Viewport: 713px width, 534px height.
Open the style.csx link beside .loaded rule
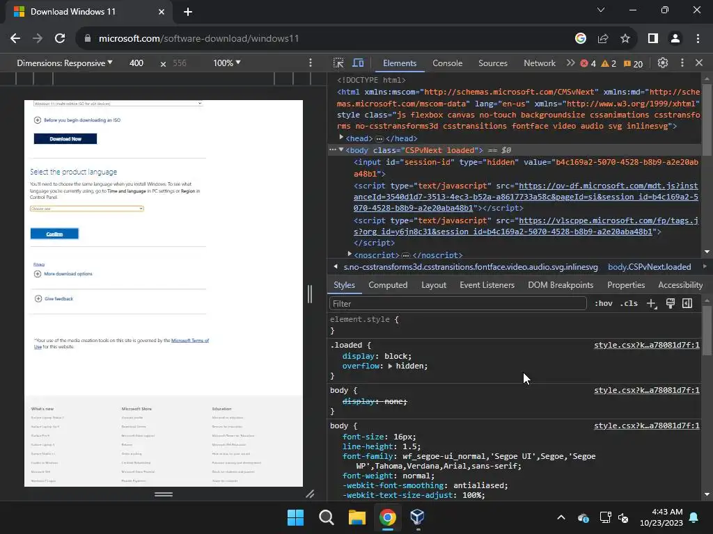(647, 345)
